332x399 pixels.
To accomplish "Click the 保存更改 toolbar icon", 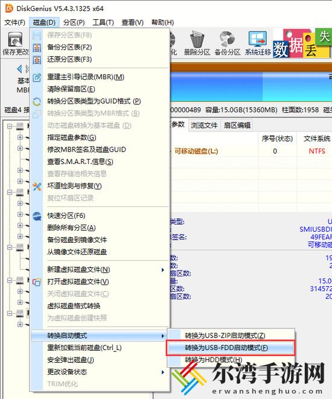I will (15, 39).
